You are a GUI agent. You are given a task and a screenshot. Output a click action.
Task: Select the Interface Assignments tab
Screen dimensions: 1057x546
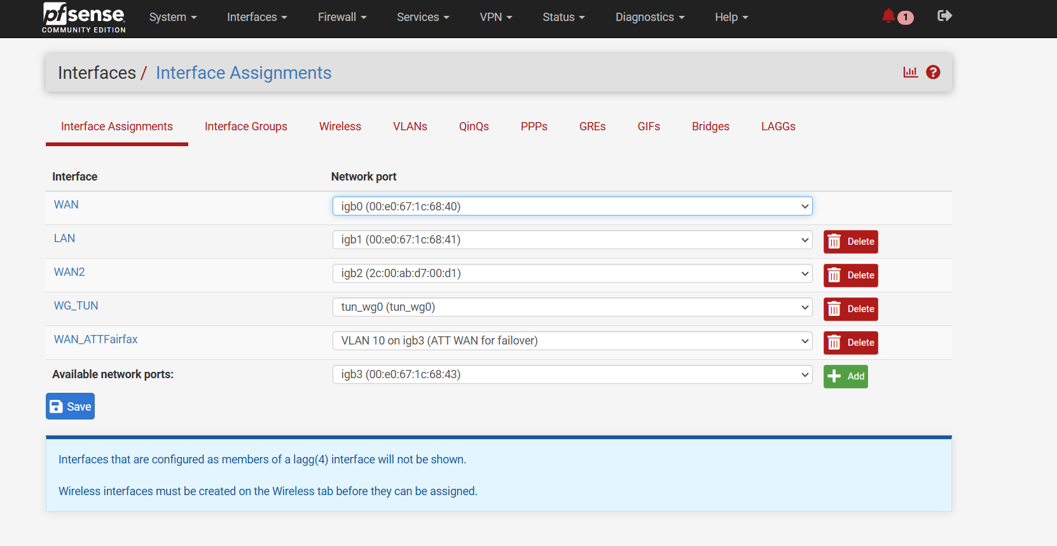(117, 126)
